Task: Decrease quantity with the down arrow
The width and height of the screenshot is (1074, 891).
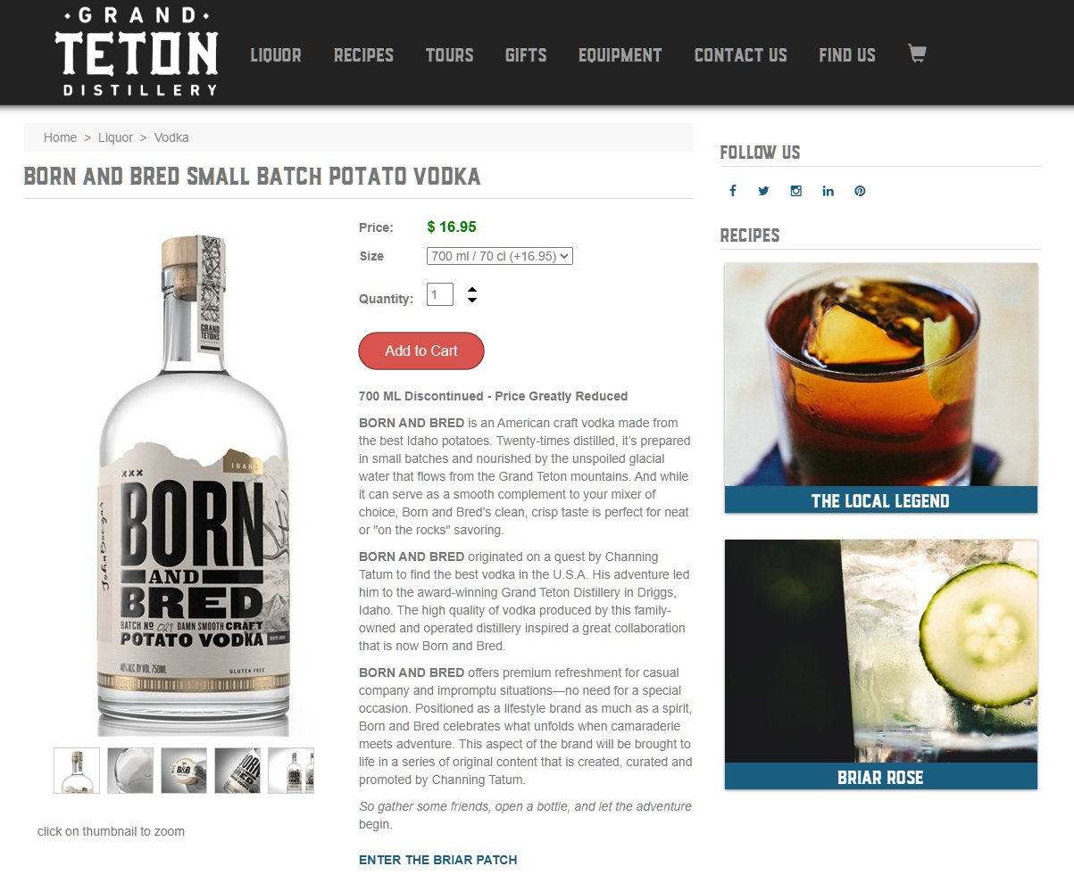Action: [472, 300]
